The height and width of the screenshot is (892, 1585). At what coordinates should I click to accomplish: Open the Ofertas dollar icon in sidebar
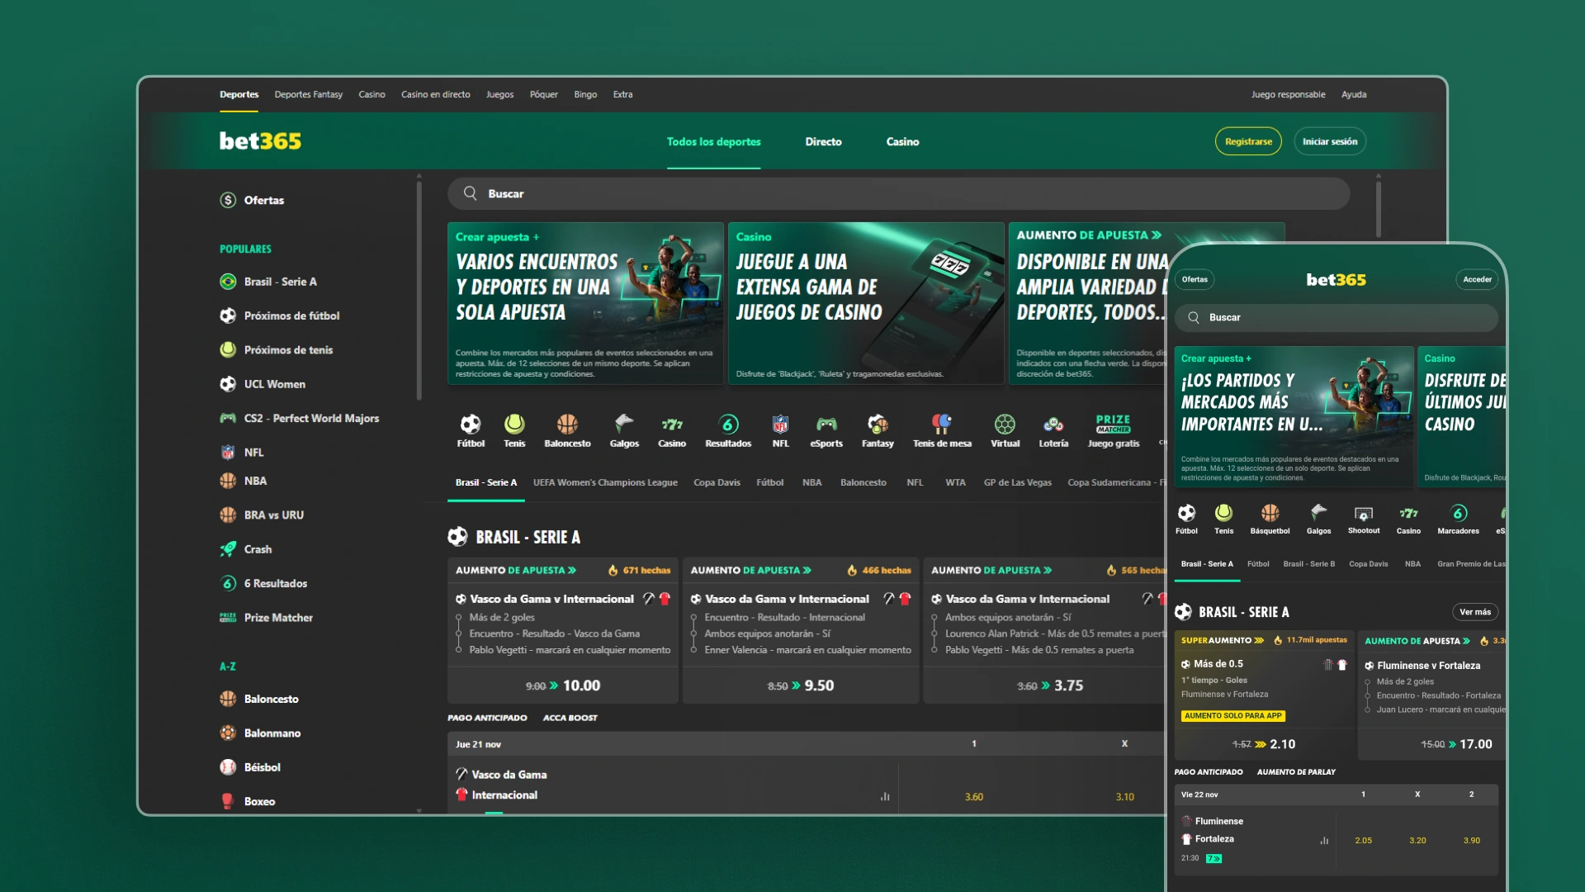[228, 200]
